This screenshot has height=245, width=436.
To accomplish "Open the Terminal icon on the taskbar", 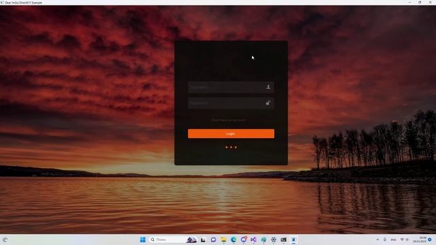I will pos(283,240).
